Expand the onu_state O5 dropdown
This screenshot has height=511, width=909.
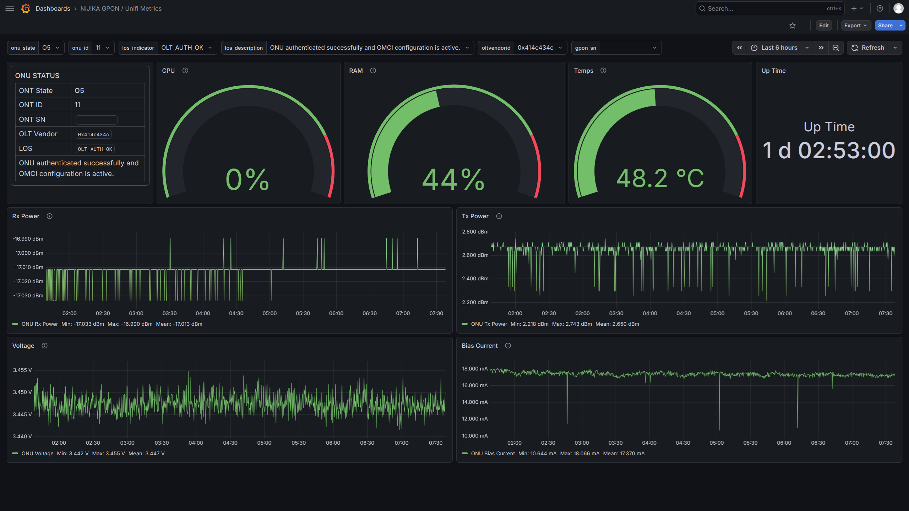point(51,48)
